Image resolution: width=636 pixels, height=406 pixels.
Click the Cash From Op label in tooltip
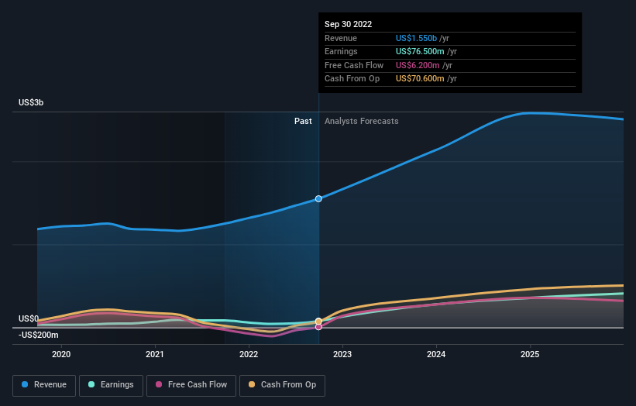pyautogui.click(x=352, y=79)
